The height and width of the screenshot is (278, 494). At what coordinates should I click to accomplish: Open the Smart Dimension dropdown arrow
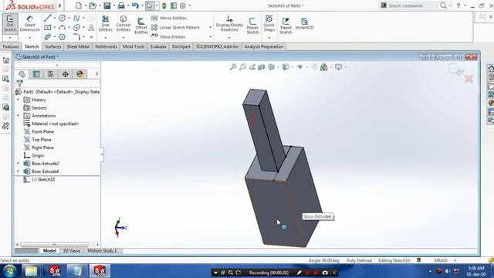(x=29, y=38)
